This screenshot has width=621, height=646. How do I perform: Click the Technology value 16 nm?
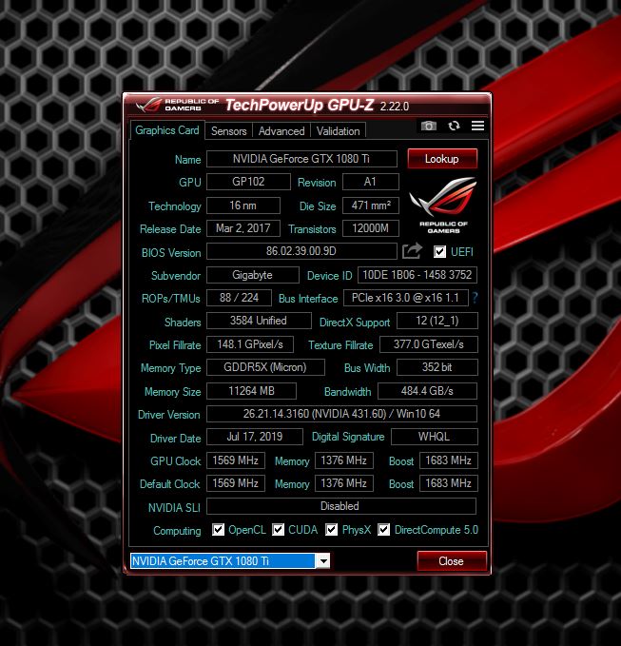click(243, 206)
